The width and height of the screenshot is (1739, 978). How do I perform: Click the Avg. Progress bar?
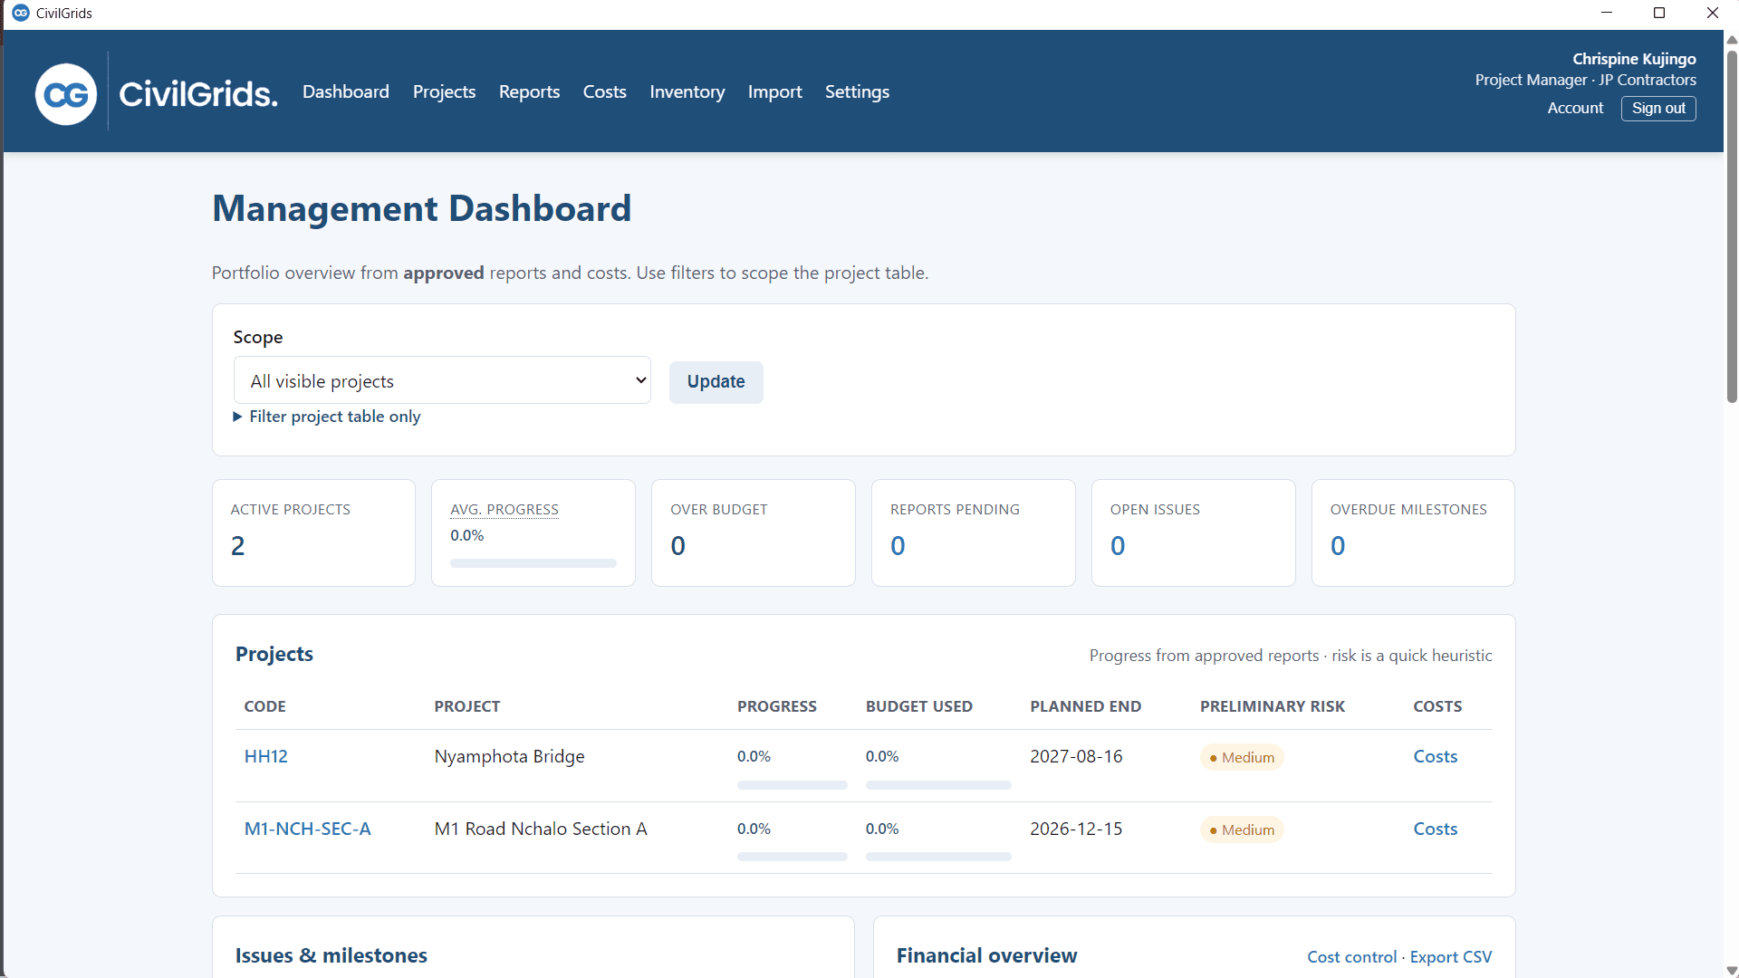(x=533, y=563)
